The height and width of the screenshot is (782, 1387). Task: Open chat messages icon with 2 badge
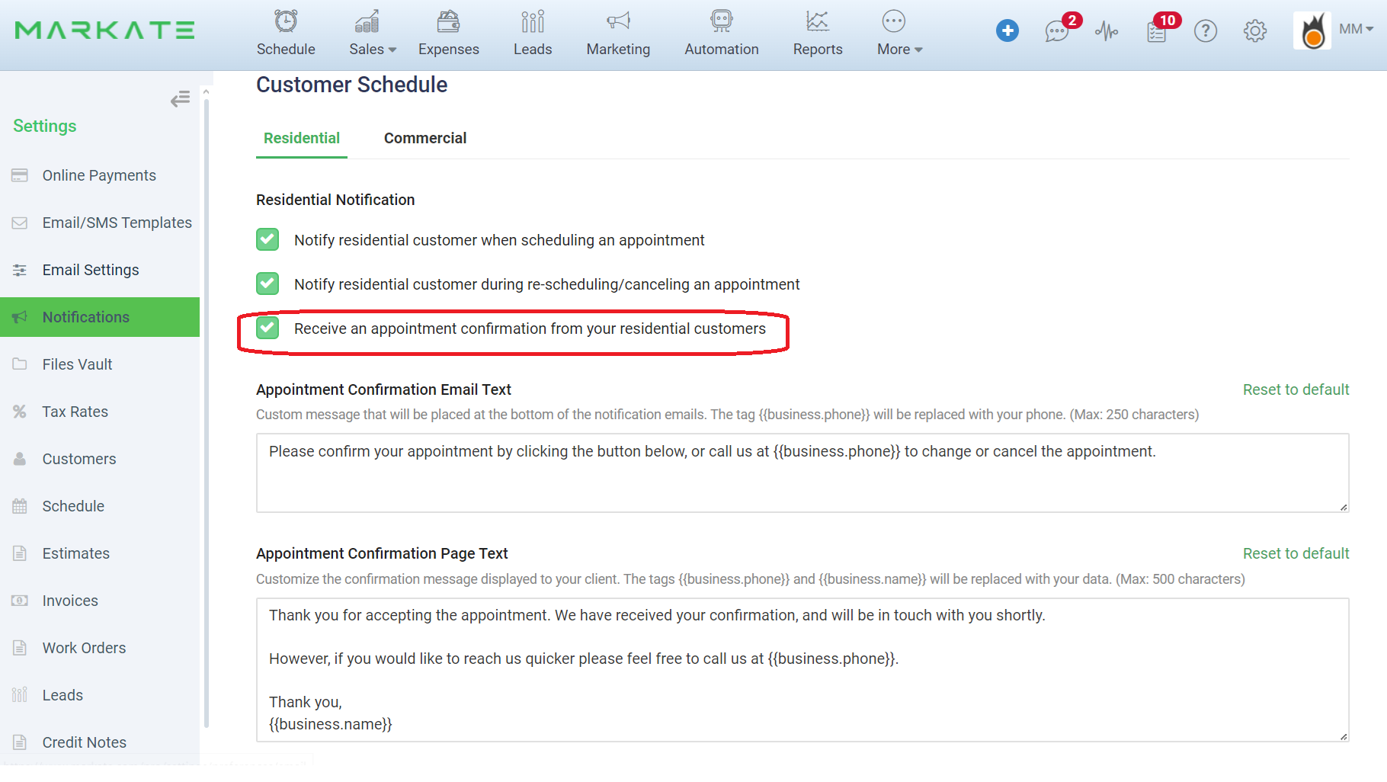[1057, 30]
